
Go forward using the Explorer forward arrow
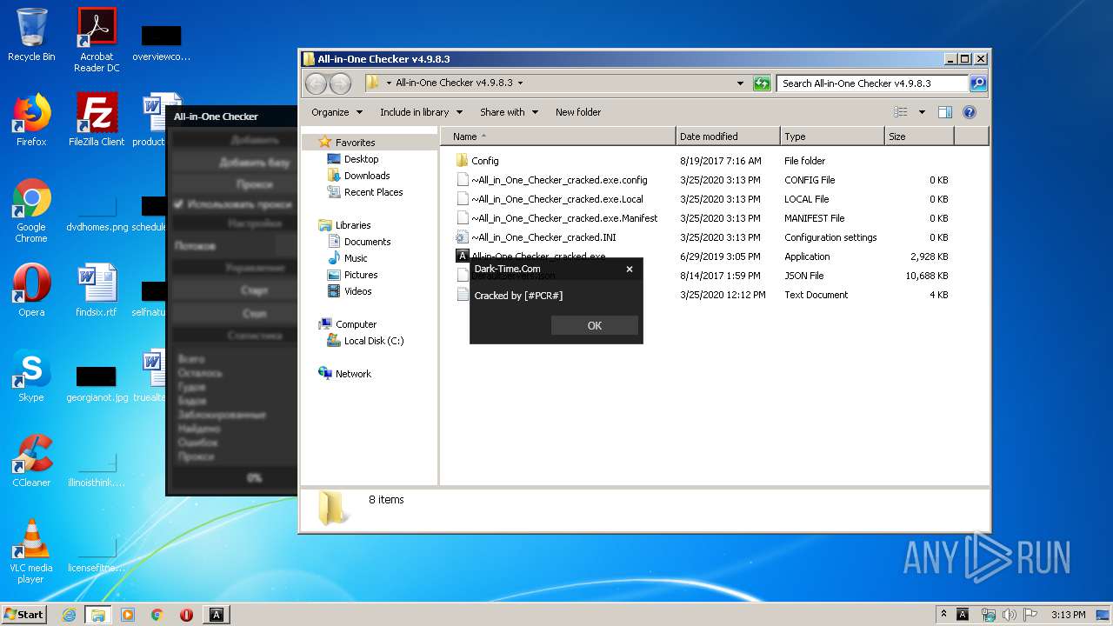[340, 83]
